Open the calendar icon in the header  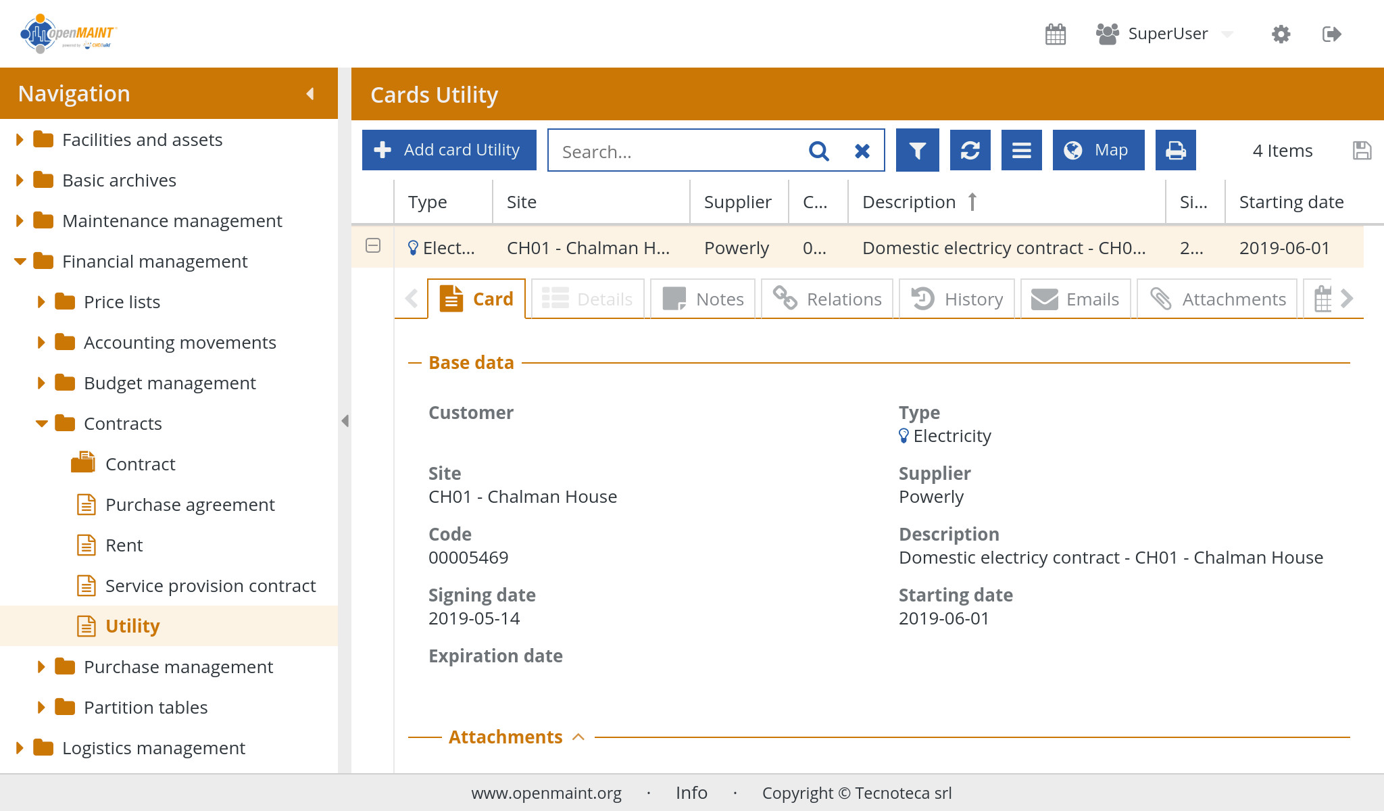pos(1055,34)
